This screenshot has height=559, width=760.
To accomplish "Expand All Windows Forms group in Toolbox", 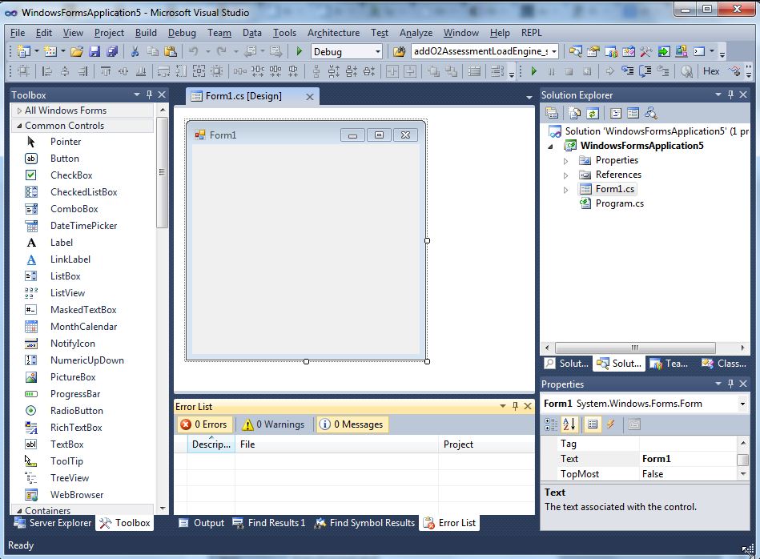I will click(x=19, y=111).
